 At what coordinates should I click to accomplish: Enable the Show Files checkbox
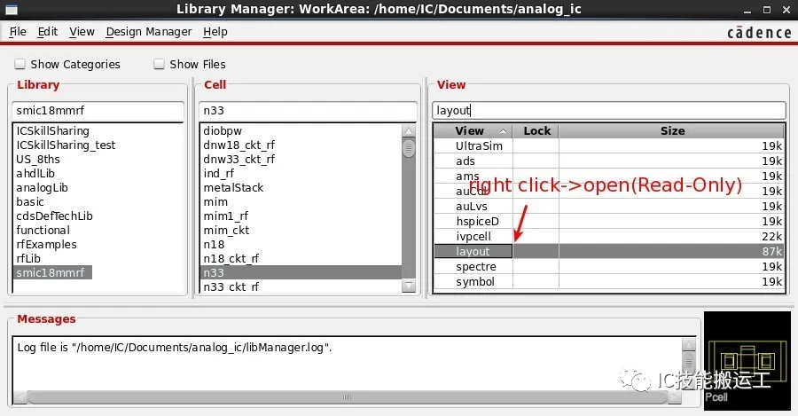160,64
